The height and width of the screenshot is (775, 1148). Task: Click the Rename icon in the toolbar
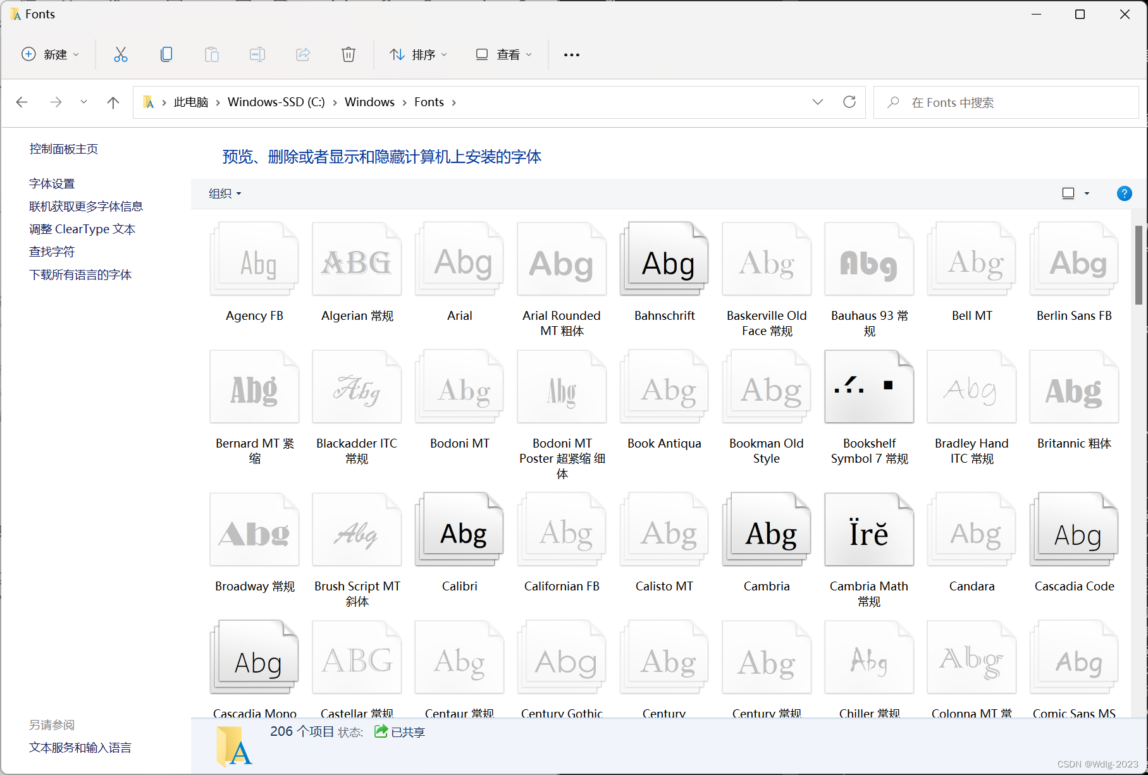tap(257, 54)
